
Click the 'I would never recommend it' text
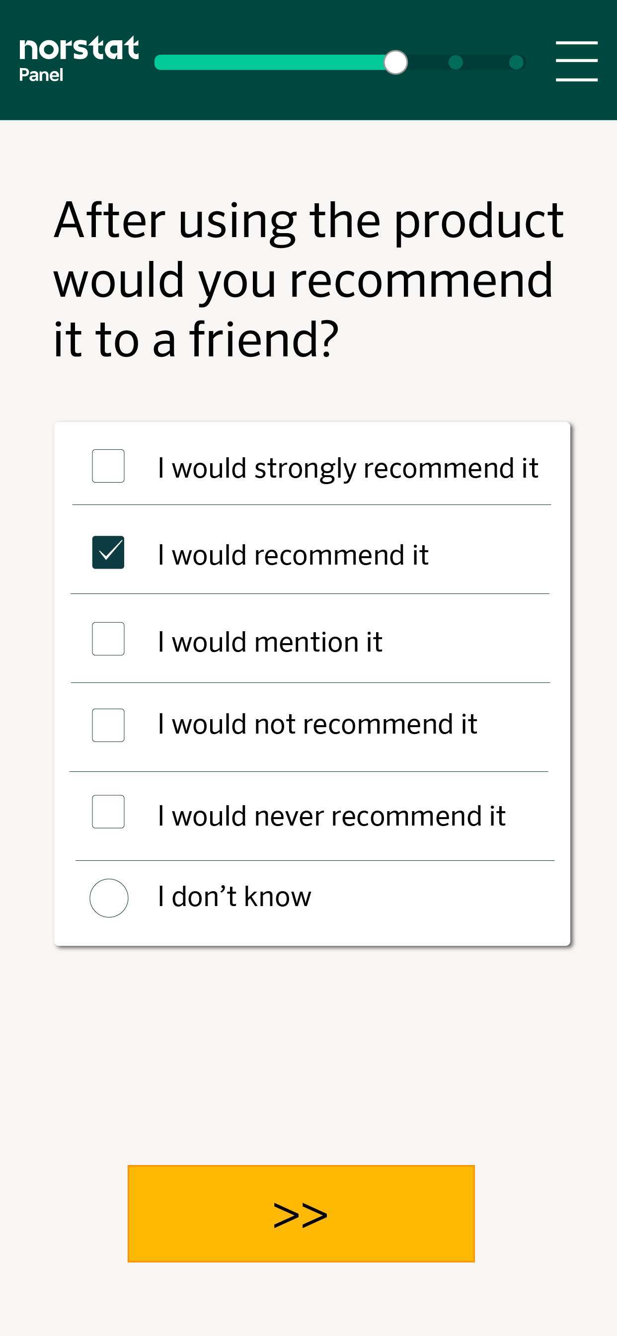[332, 816]
